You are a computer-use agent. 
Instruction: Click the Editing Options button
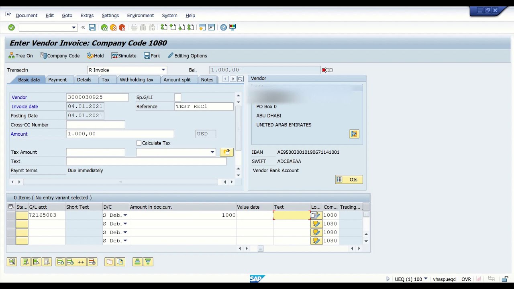(x=187, y=56)
